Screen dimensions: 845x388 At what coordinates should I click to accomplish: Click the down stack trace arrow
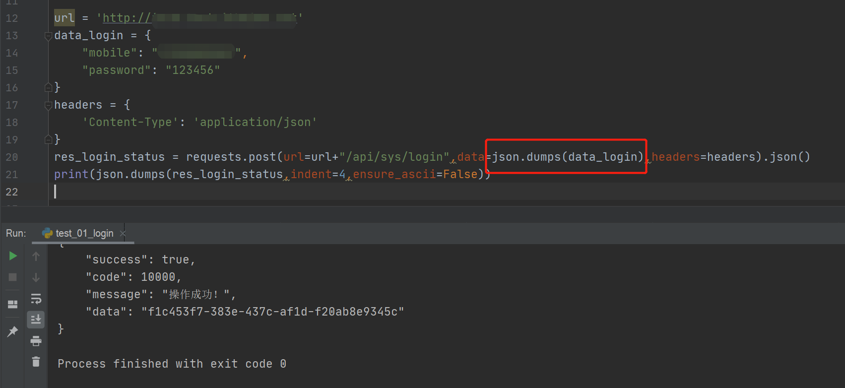(36, 277)
